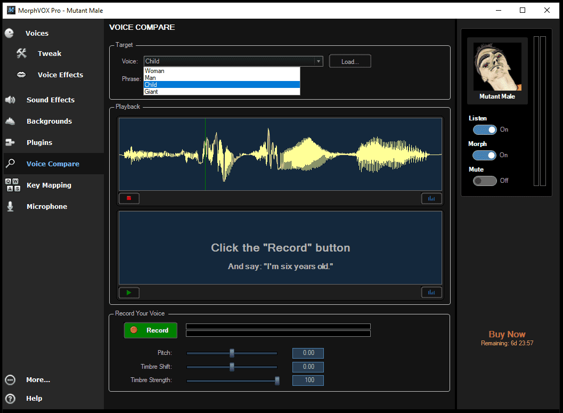563x413 pixels.
Task: Open the Help option
Action: coord(34,398)
